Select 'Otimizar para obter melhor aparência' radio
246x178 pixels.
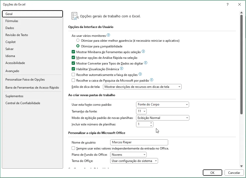78,40
